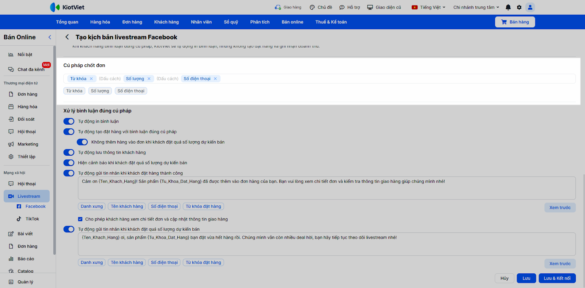Go back using the arrow beside page title
Viewport: 585px width, 288px height.
pos(67,37)
